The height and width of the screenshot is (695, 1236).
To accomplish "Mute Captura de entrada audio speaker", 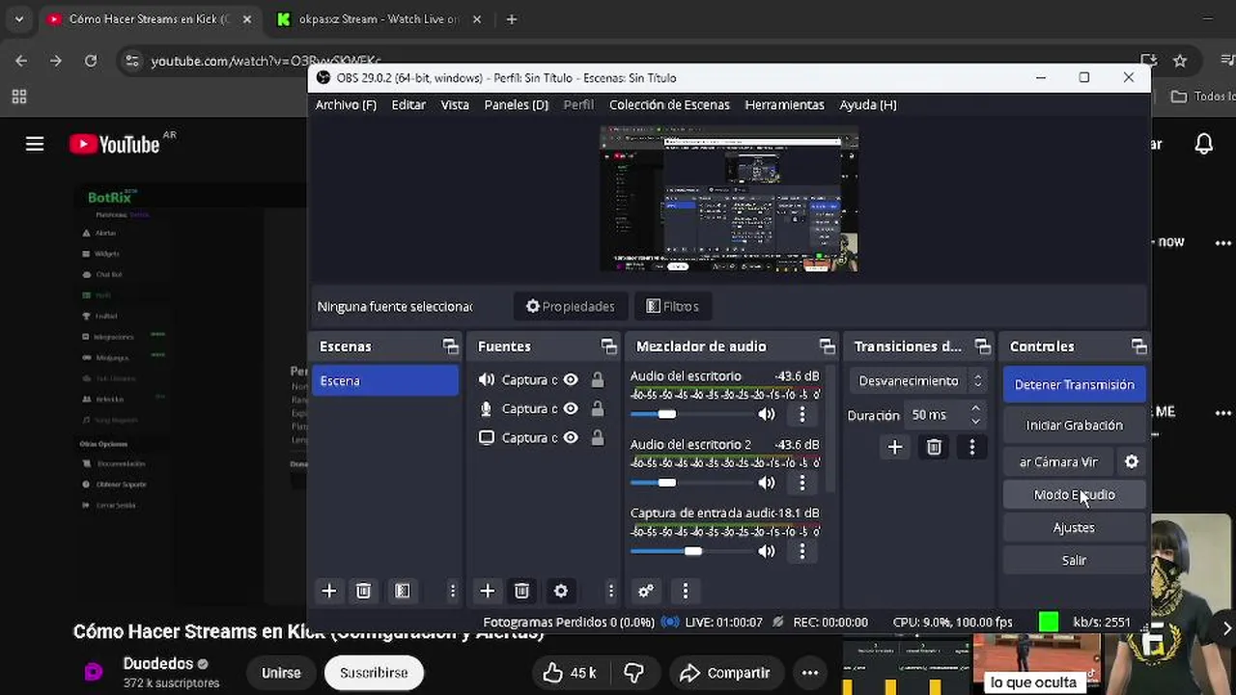I will pos(767,551).
